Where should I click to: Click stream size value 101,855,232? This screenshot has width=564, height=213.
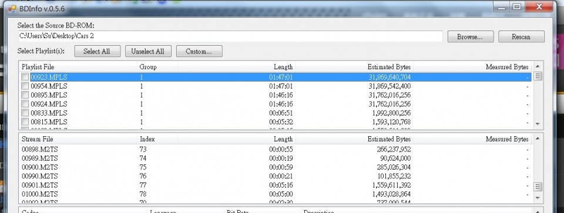pos(394,177)
